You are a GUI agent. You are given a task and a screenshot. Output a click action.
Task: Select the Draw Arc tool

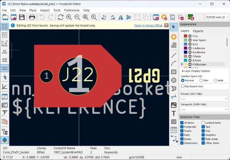(x=174, y=64)
